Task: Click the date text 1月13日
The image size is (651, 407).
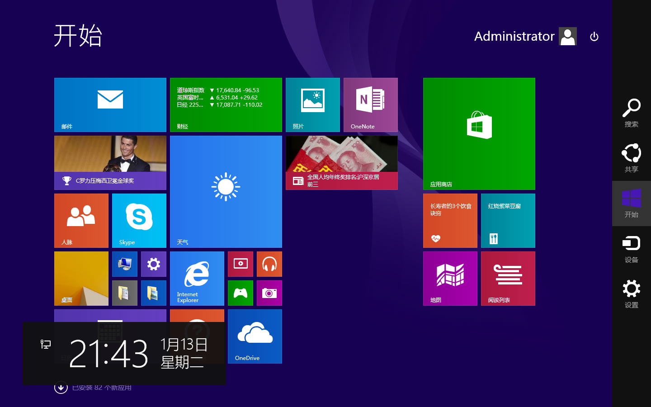Action: [184, 345]
